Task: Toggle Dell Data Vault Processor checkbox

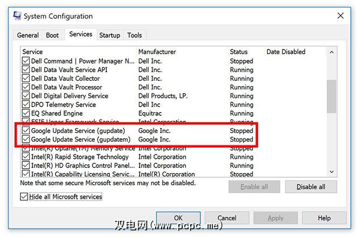Action: (x=26, y=87)
